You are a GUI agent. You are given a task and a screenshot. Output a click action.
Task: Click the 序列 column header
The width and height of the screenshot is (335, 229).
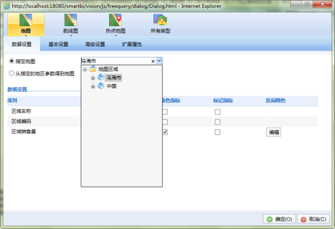[x=12, y=100]
